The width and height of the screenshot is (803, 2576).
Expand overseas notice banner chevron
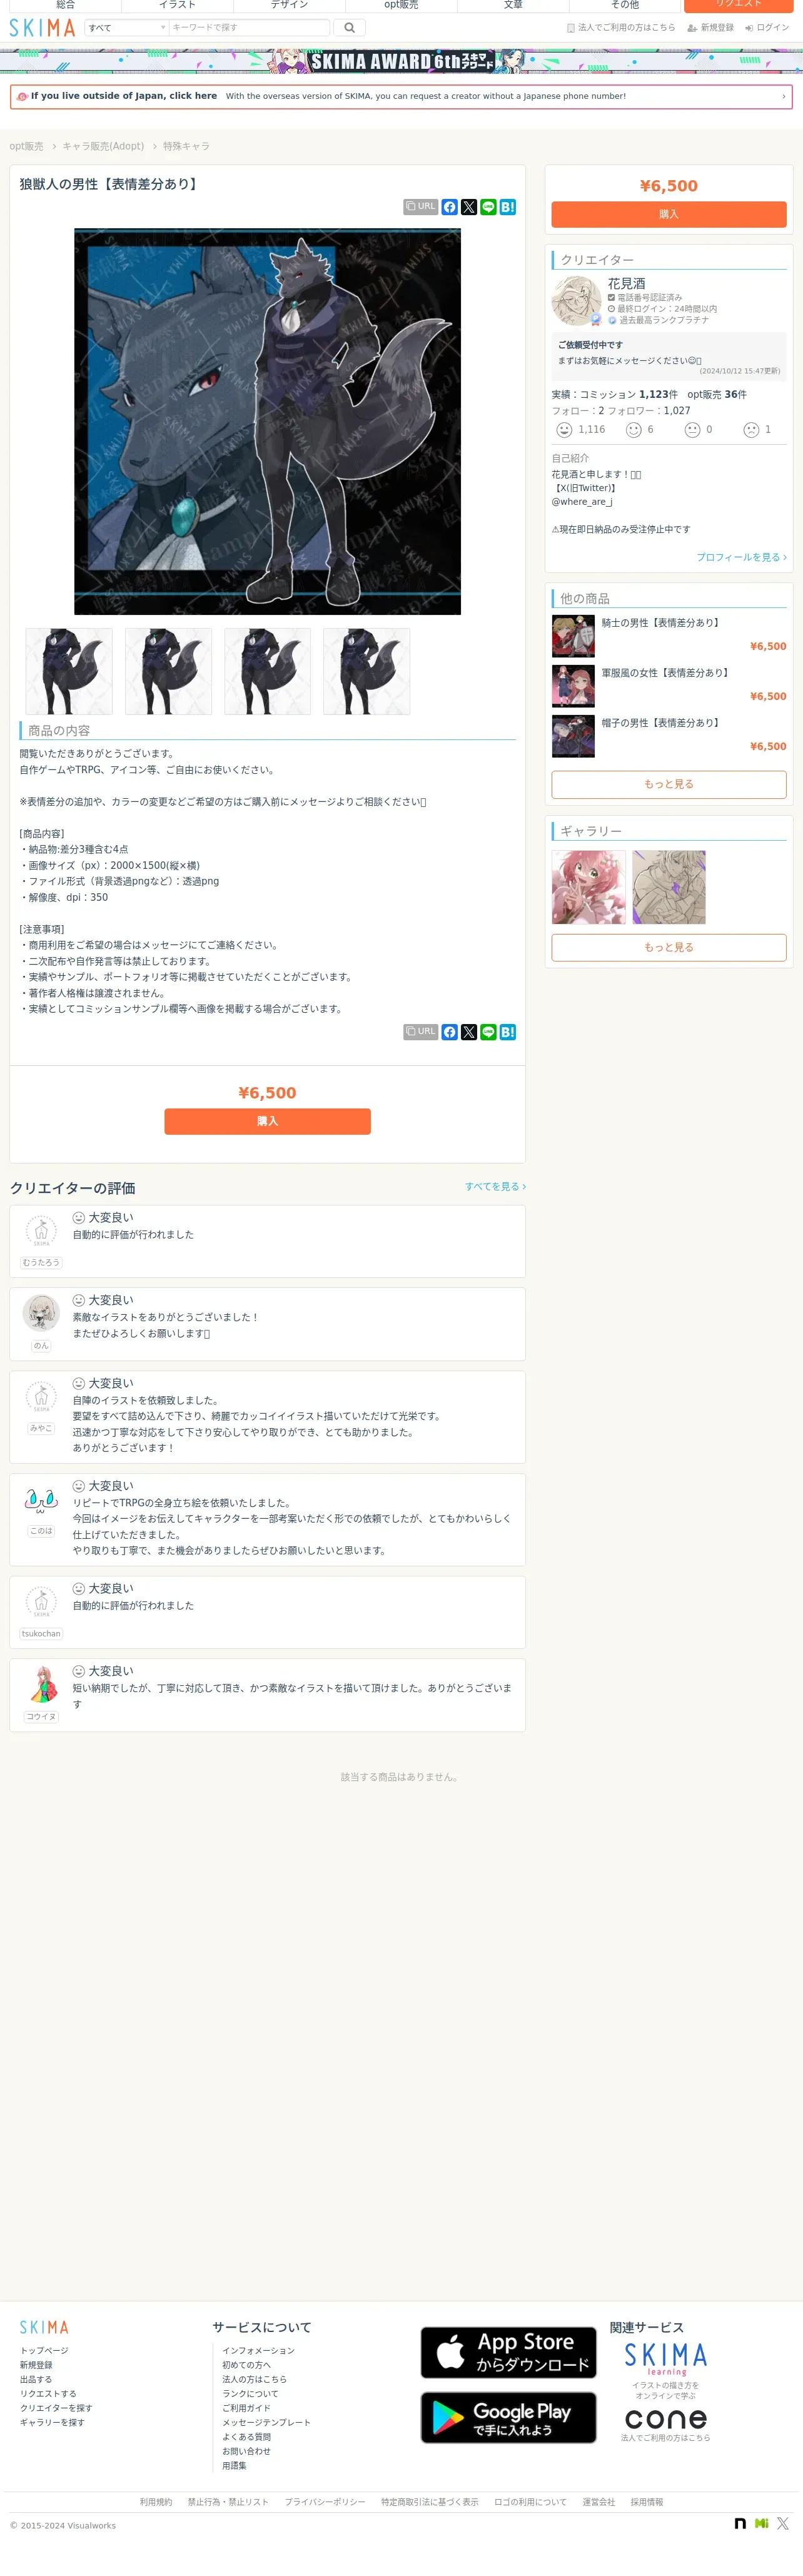[783, 97]
